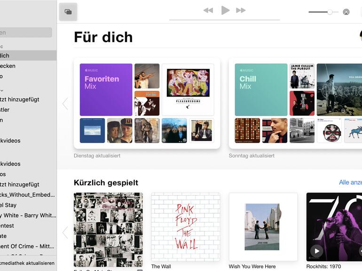
Task: Start playback with the play button
Action: coord(225,10)
